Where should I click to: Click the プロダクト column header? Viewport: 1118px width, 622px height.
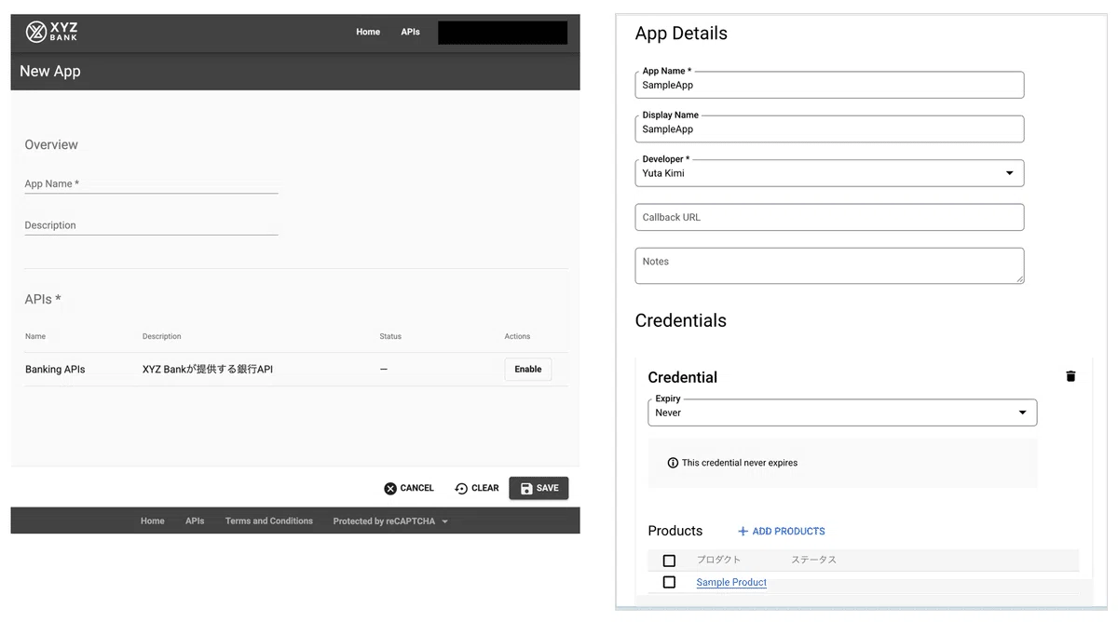718,561
